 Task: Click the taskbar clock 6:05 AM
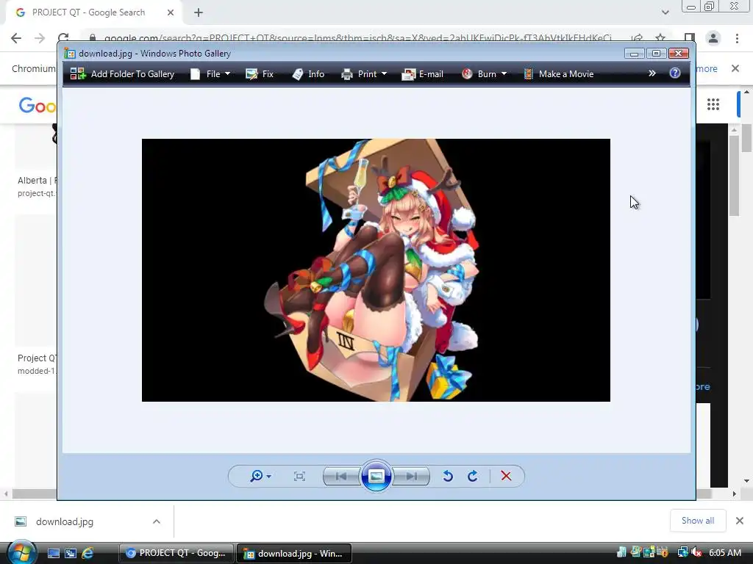pos(725,552)
